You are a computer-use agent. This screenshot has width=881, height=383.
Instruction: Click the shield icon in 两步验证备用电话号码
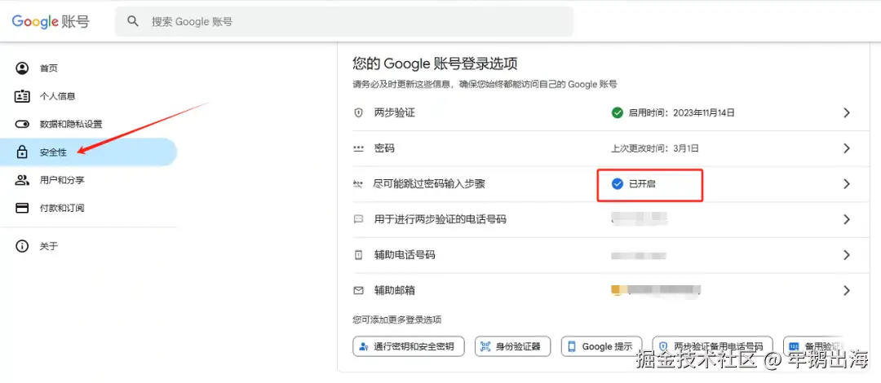click(x=663, y=346)
